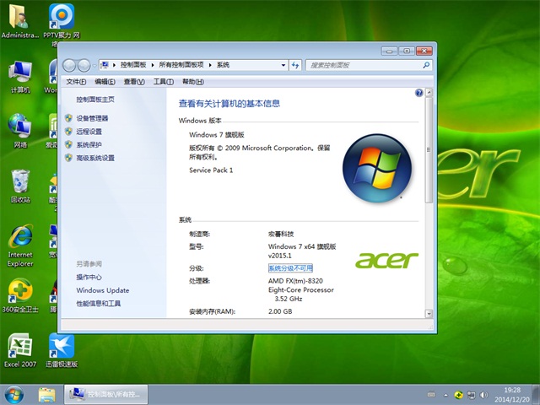Image resolution: width=540 pixels, height=405 pixels.
Task: Click the Windows Start orb
Action: tap(14, 394)
